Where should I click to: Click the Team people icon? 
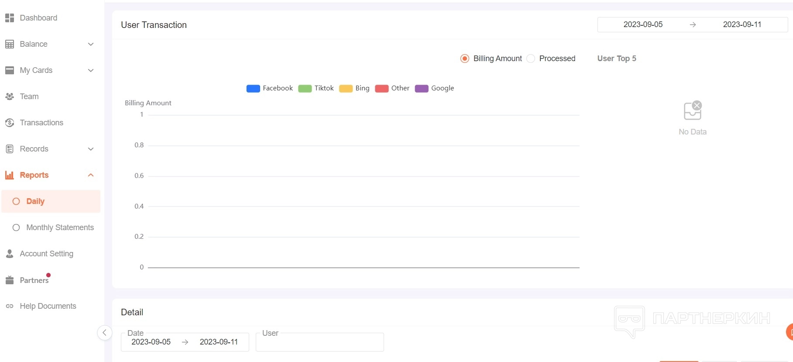click(10, 97)
